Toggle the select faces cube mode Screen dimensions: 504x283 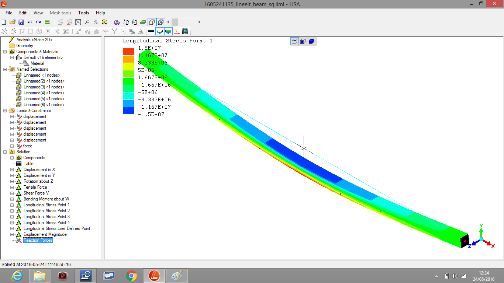pyautogui.click(x=303, y=41)
